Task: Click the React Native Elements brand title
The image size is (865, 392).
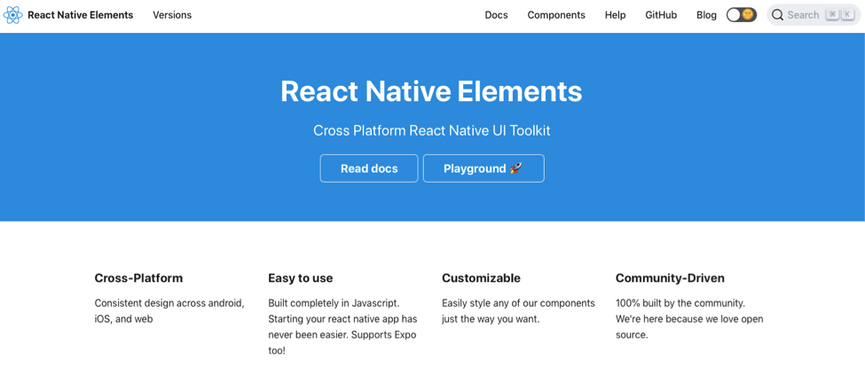Action: click(81, 15)
